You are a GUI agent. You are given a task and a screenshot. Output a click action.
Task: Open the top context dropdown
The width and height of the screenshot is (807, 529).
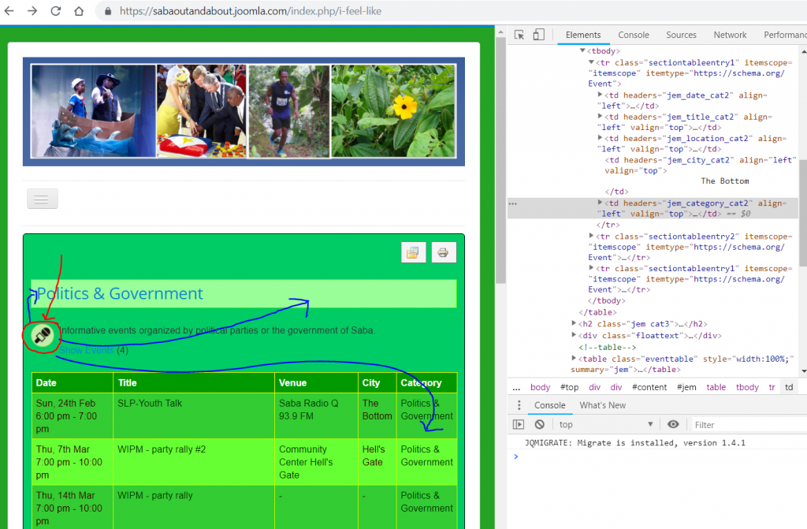[606, 424]
